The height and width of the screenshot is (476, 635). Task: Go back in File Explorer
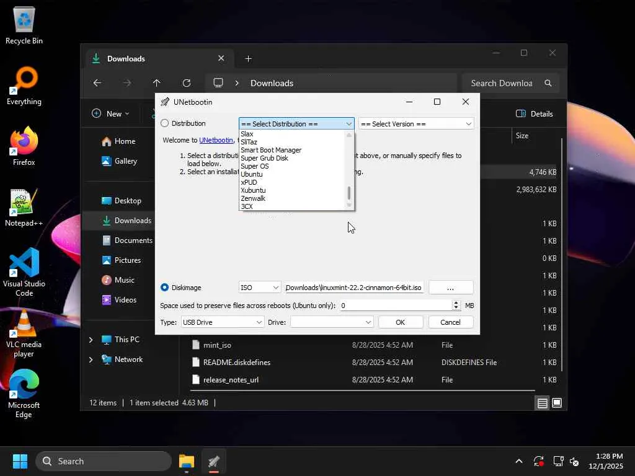[x=97, y=83]
